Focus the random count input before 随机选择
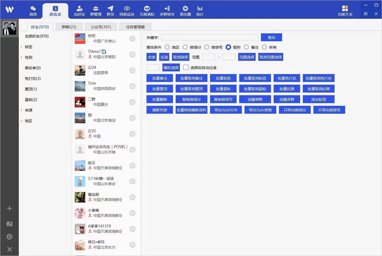382x256 pixels. [153, 67]
